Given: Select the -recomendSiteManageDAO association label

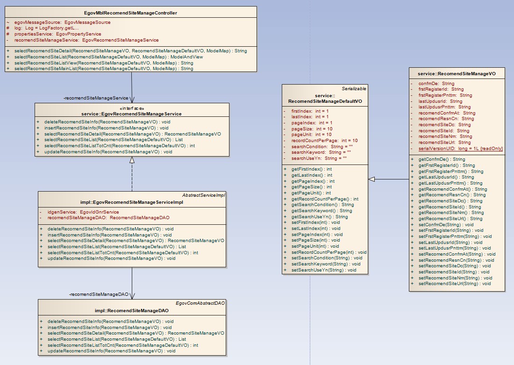Looking at the screenshot, I should coord(99,294).
